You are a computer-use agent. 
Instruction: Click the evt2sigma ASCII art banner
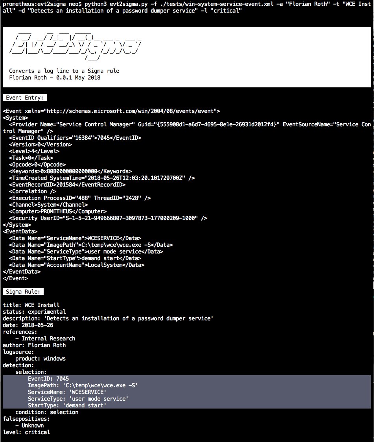tap(76, 46)
